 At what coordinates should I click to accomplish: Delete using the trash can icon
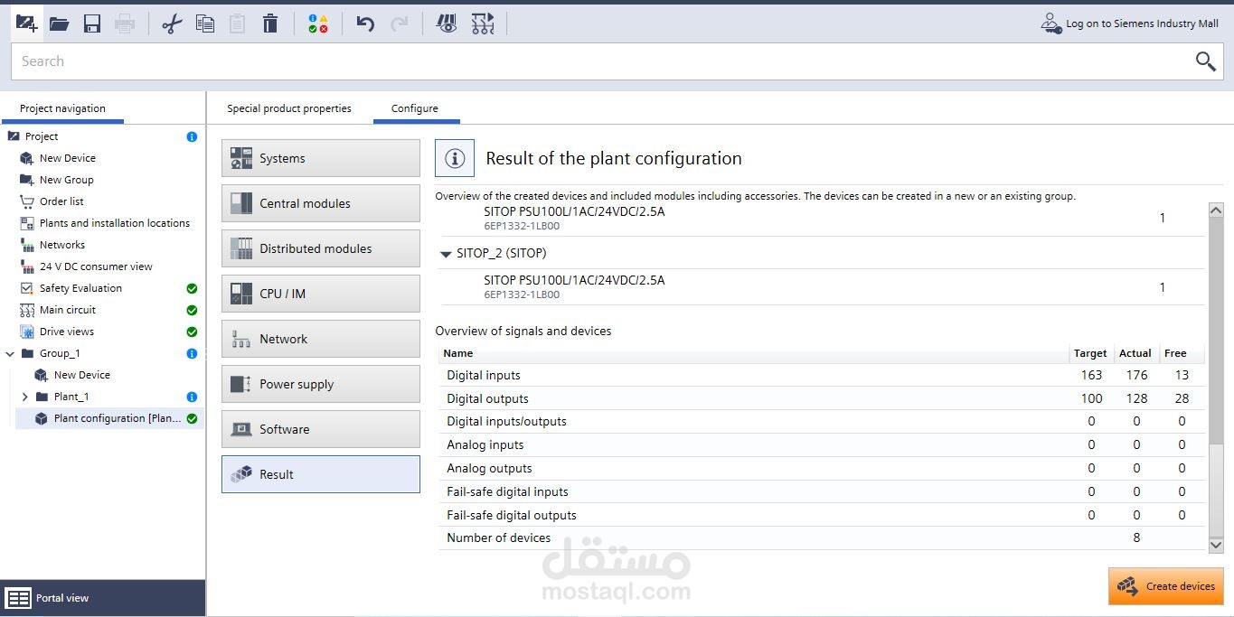pos(270,24)
